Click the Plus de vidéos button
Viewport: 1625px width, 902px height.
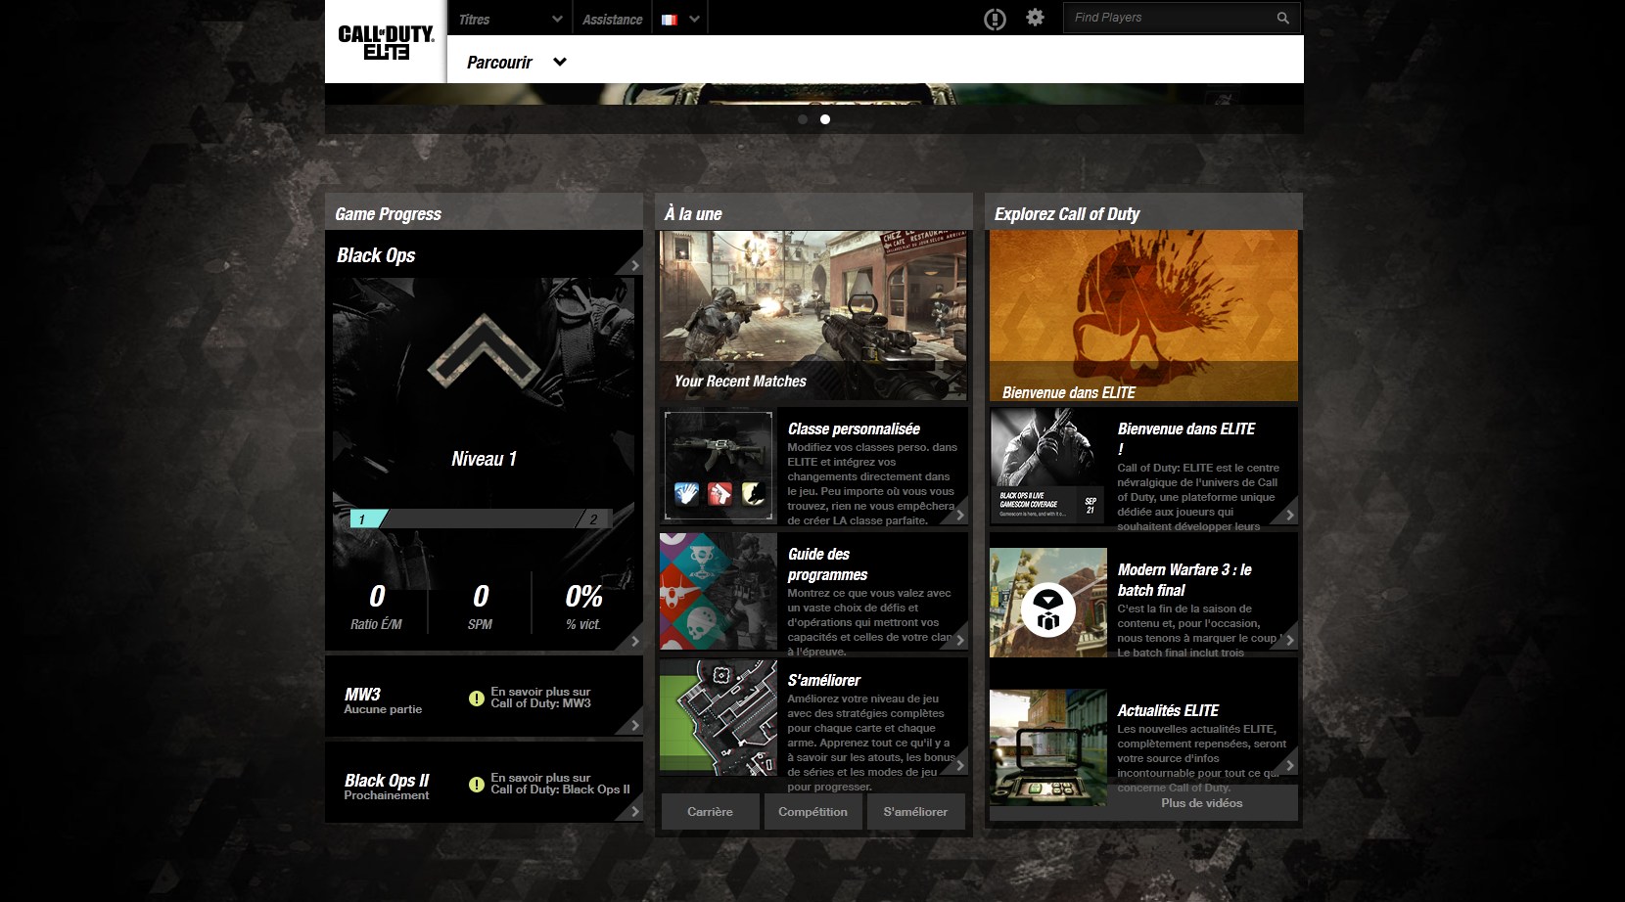pos(1202,803)
